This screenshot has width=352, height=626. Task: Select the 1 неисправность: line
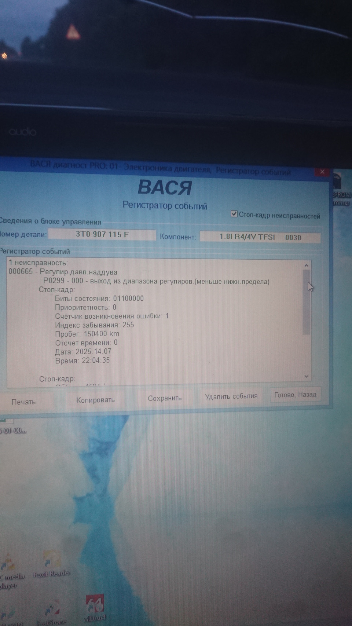(x=38, y=263)
